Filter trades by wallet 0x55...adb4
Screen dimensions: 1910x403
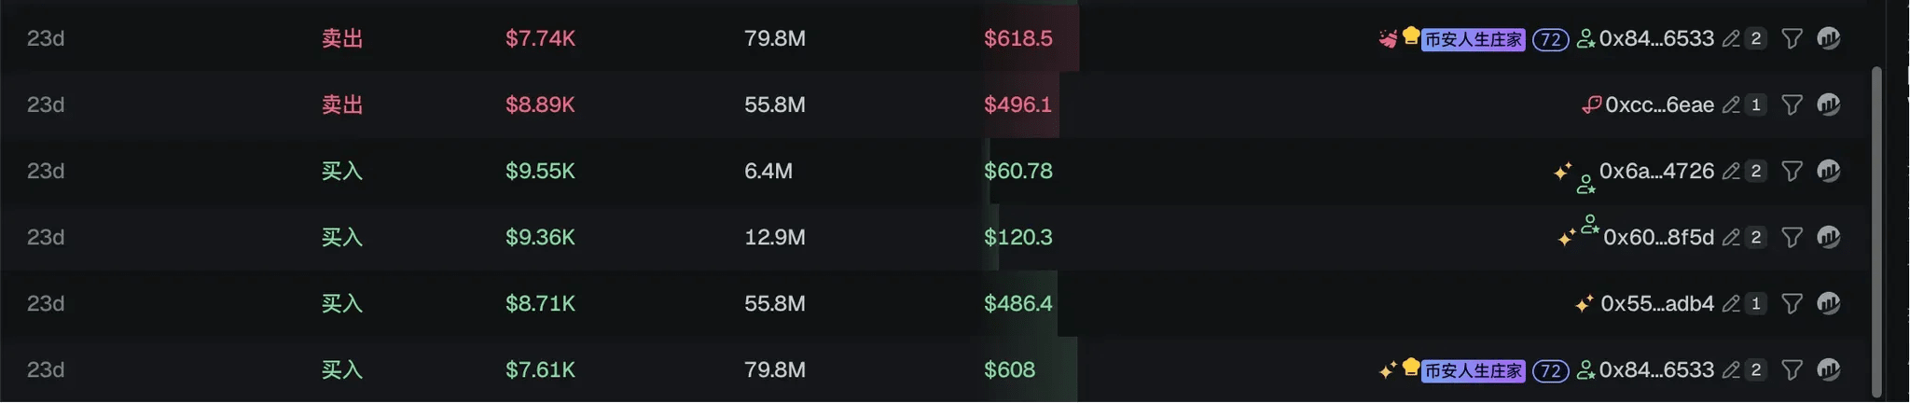(1792, 303)
